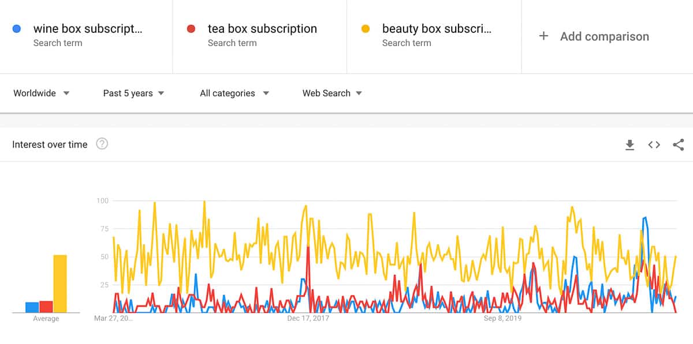Click the yellow dot for beauty box subscription
Screen dimensions: 693x344
(365, 28)
